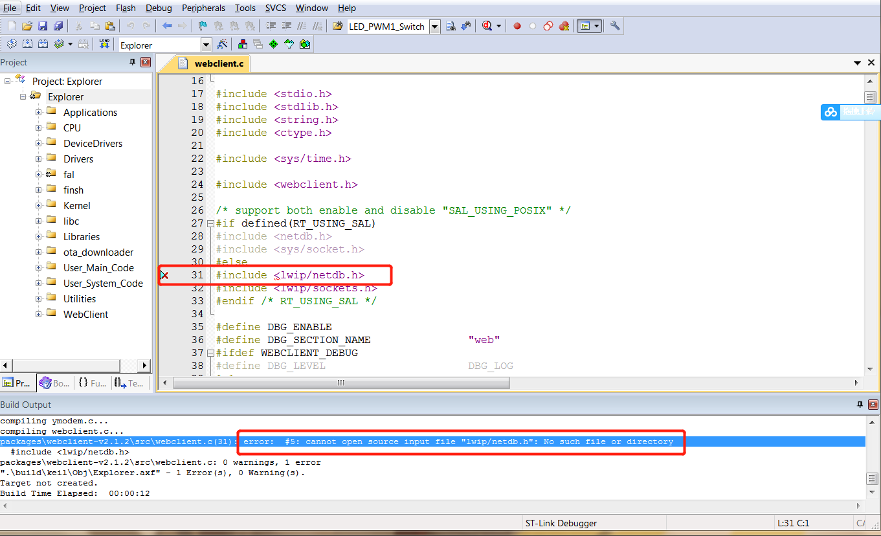881x536 pixels.
Task: Click the Open file icon
Action: coord(27,26)
